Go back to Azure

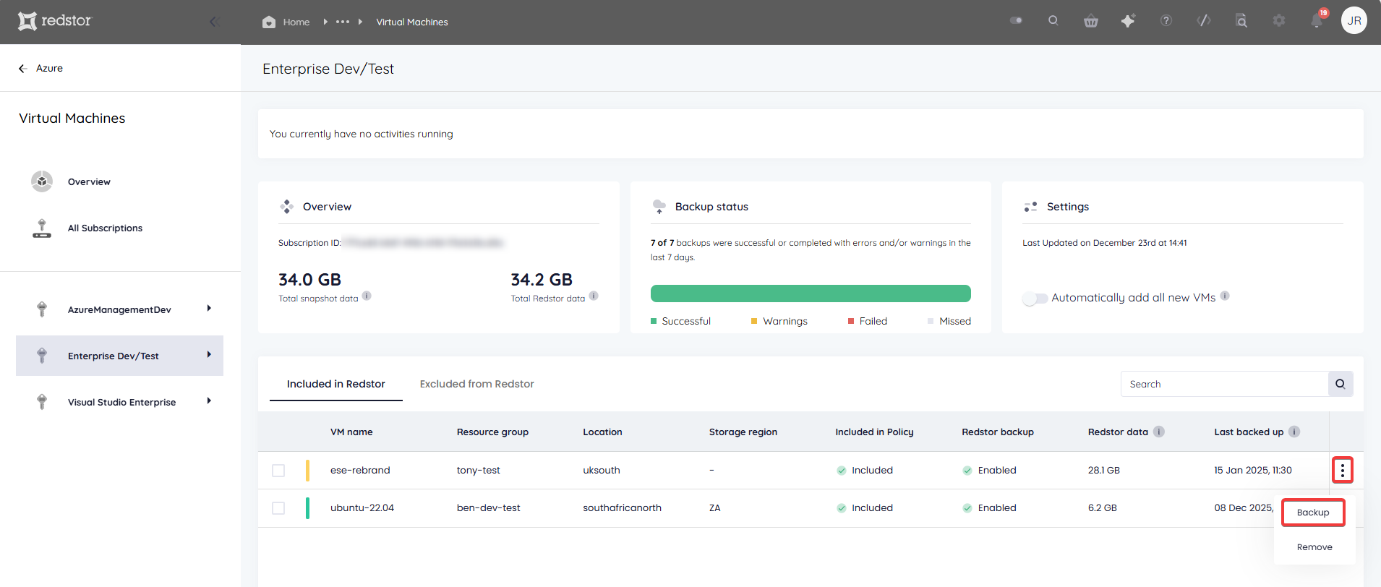[x=49, y=68]
